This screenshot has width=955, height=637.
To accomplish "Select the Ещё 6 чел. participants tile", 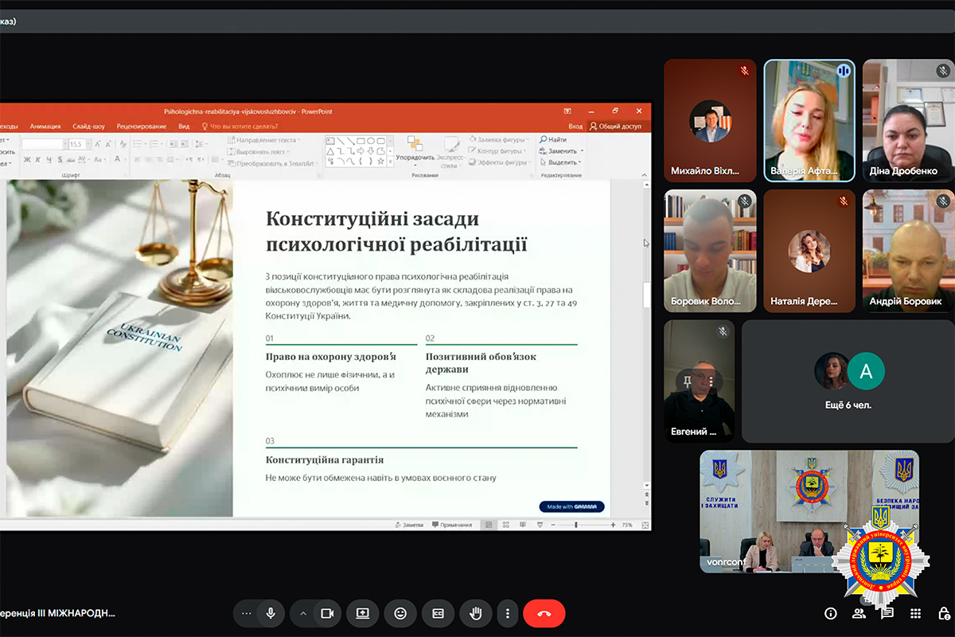I will [x=848, y=381].
